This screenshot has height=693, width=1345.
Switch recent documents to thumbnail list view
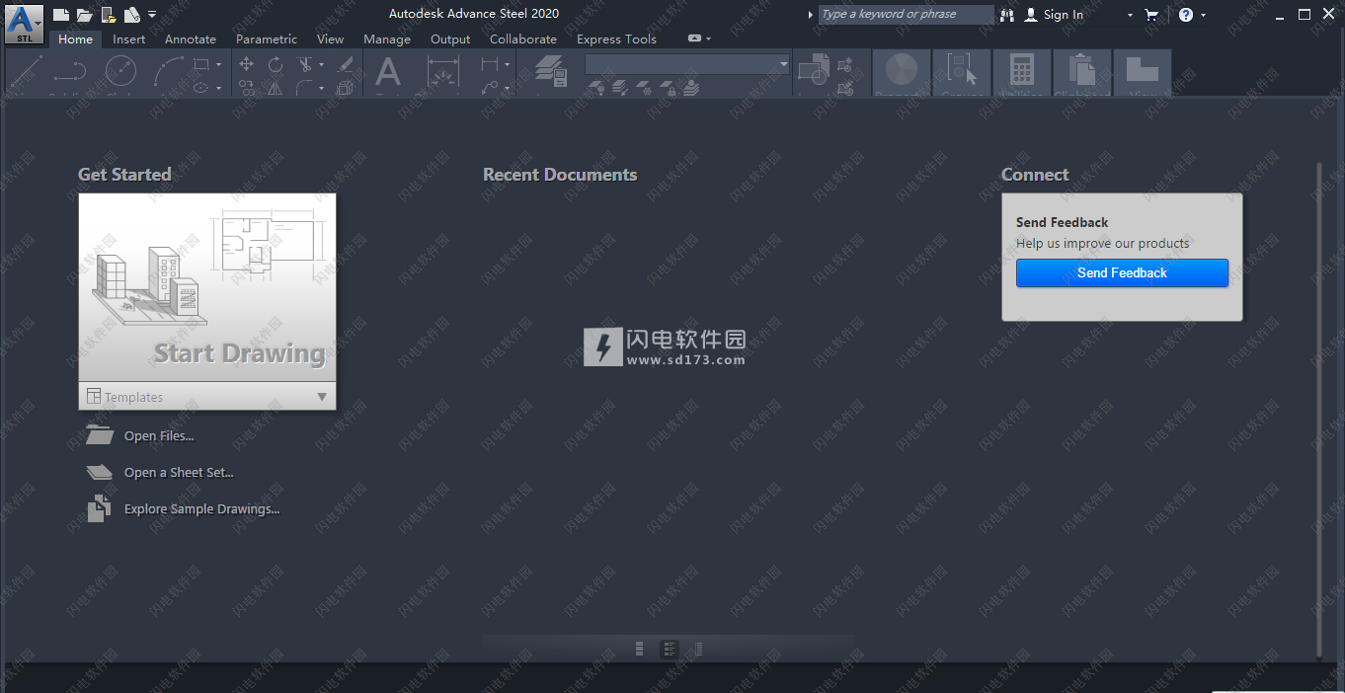tap(670, 649)
